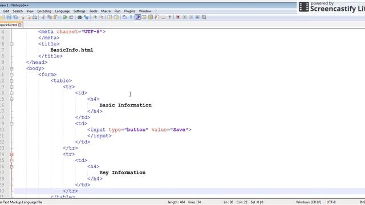
Task: Collapse the <h4> fold above Key Information
Action: click(11, 167)
